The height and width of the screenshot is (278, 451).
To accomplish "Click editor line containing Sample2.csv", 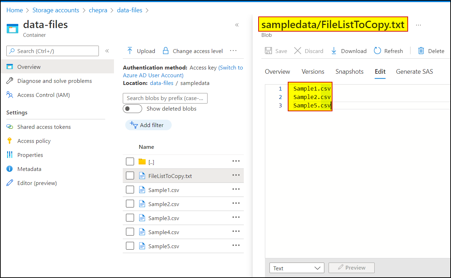I will coord(312,97).
